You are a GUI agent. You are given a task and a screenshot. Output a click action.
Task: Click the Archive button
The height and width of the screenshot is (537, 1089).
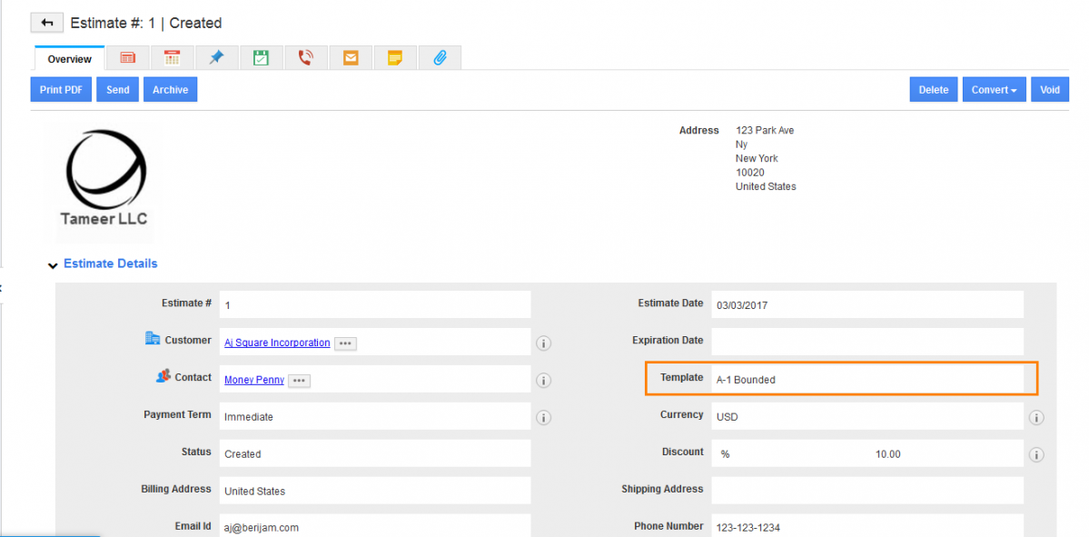click(x=170, y=90)
